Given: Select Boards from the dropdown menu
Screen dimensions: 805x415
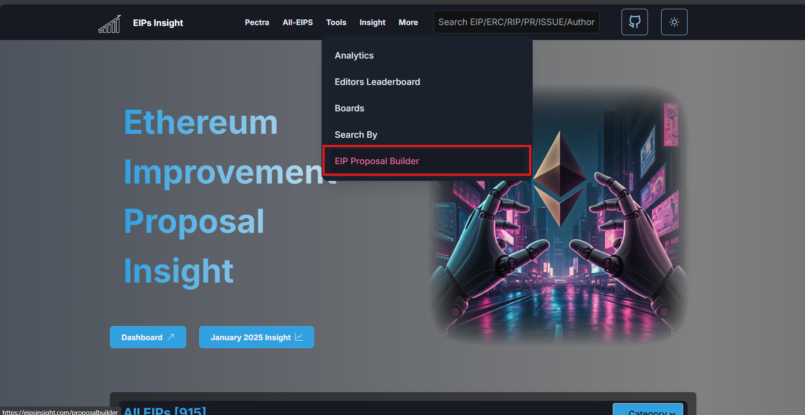Looking at the screenshot, I should (x=349, y=108).
